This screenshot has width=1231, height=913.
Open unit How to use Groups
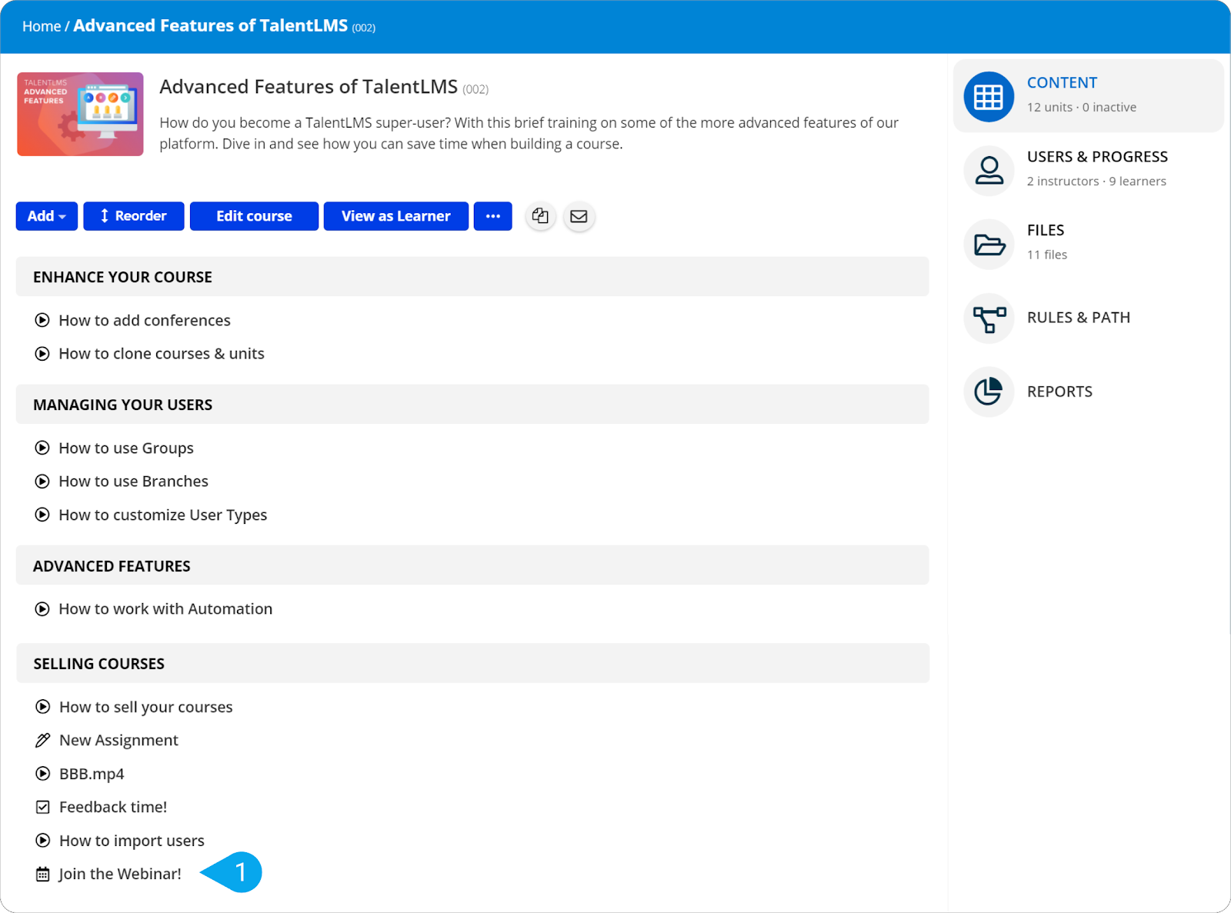pyautogui.click(x=126, y=448)
